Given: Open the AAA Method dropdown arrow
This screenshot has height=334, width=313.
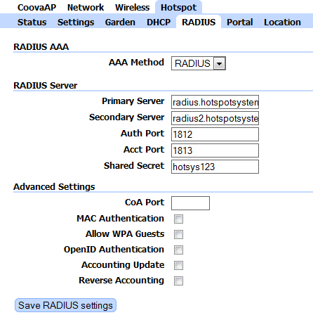Looking at the screenshot, I should pos(220,63).
